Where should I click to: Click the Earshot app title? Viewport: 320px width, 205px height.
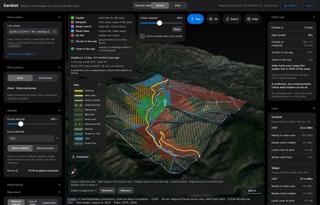tap(11, 6)
